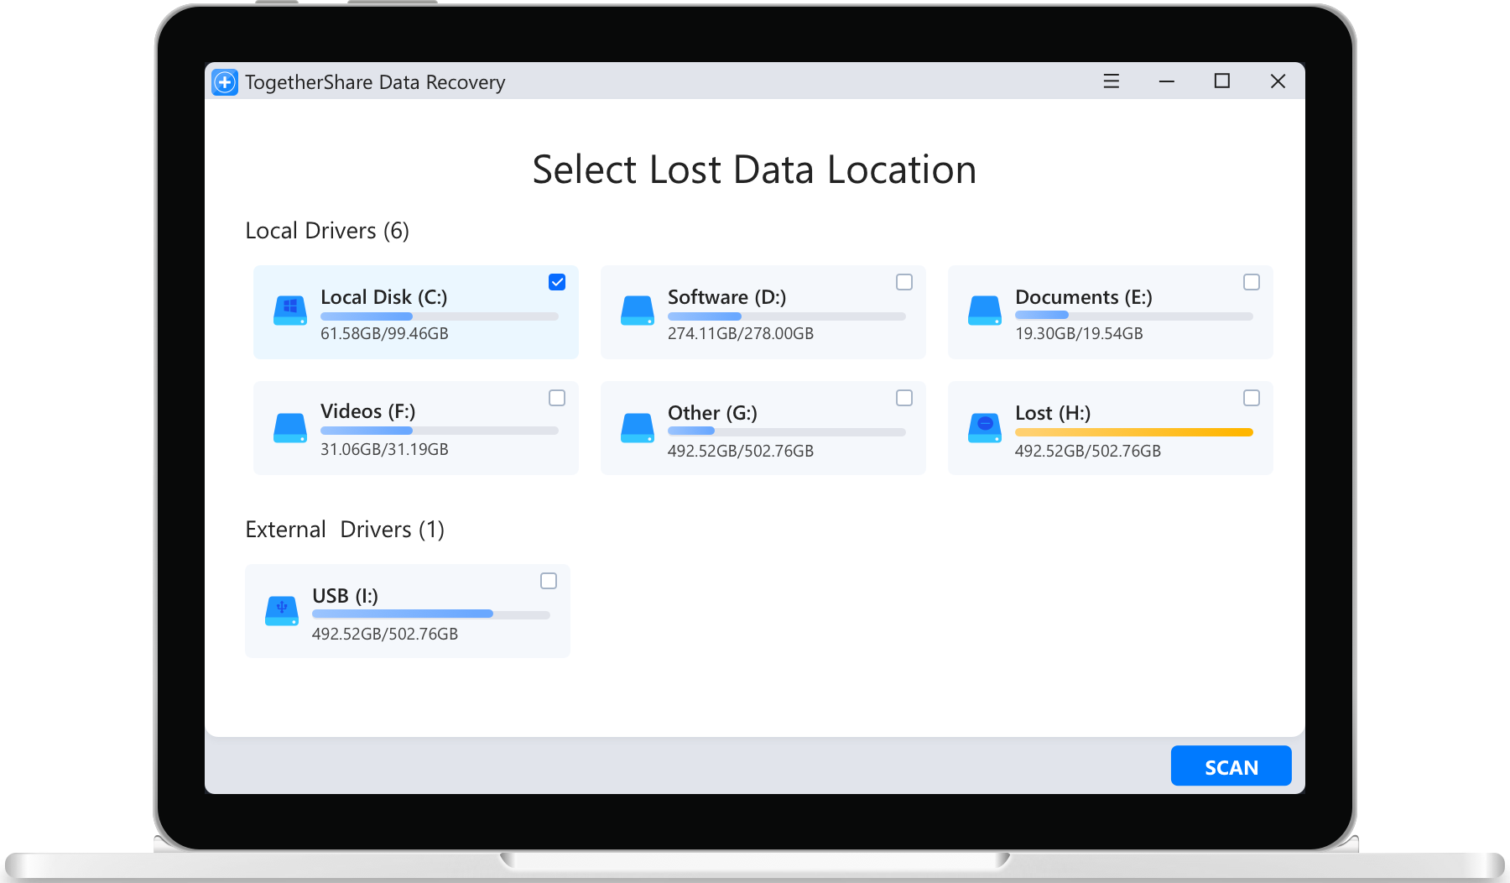Minimize the TogetherShare Data Recovery window

pos(1167,81)
